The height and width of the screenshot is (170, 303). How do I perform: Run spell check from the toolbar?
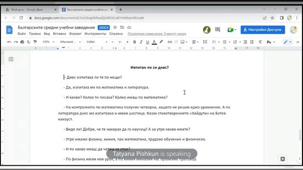(x=28, y=42)
